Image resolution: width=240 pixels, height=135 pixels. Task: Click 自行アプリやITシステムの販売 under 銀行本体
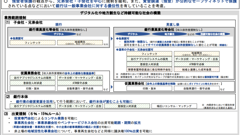point(33,106)
